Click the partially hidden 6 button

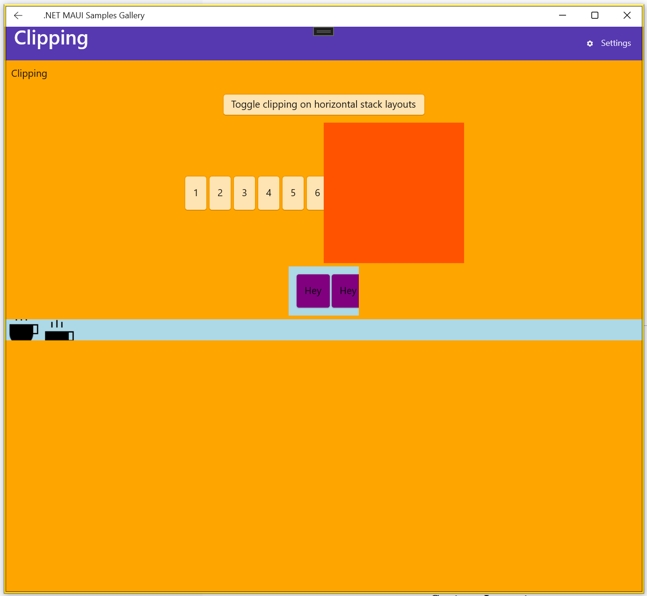pos(315,193)
